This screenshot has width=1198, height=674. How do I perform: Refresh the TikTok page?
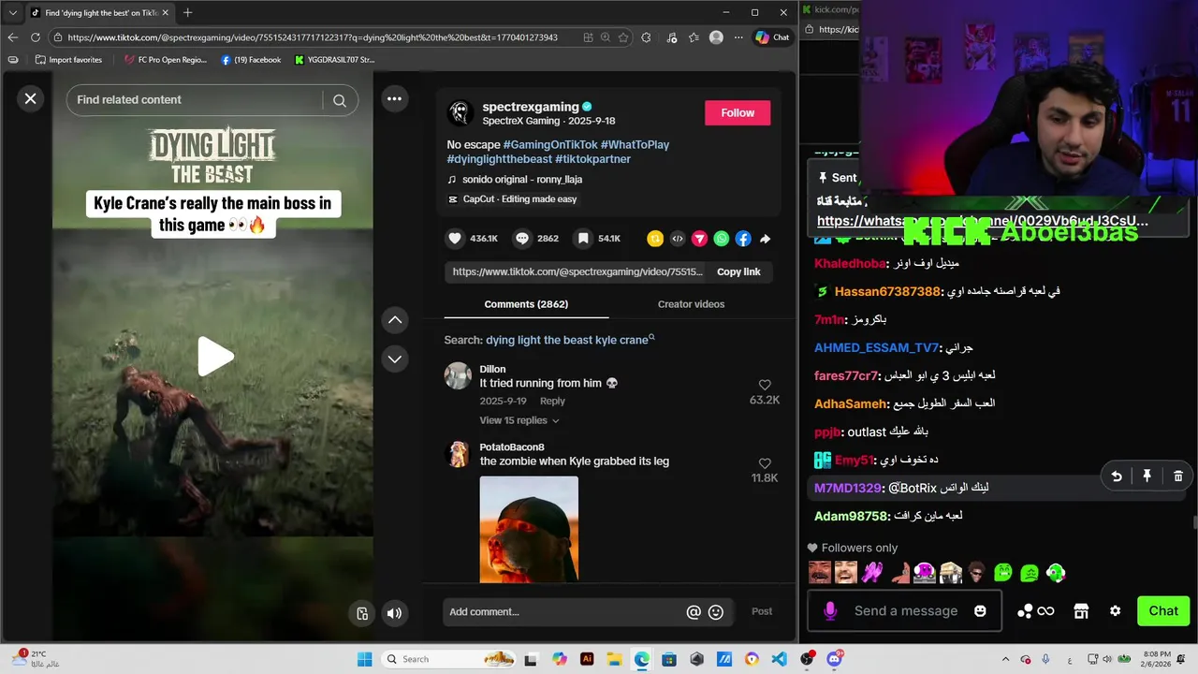coord(36,37)
